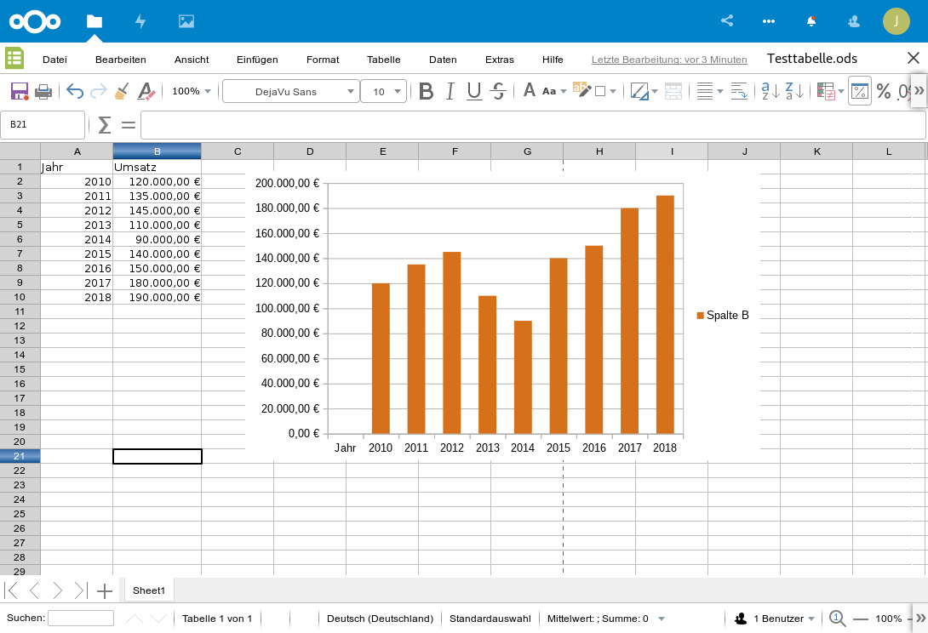Open the Datei menu
Screen dimensions: 928x633
[55, 60]
